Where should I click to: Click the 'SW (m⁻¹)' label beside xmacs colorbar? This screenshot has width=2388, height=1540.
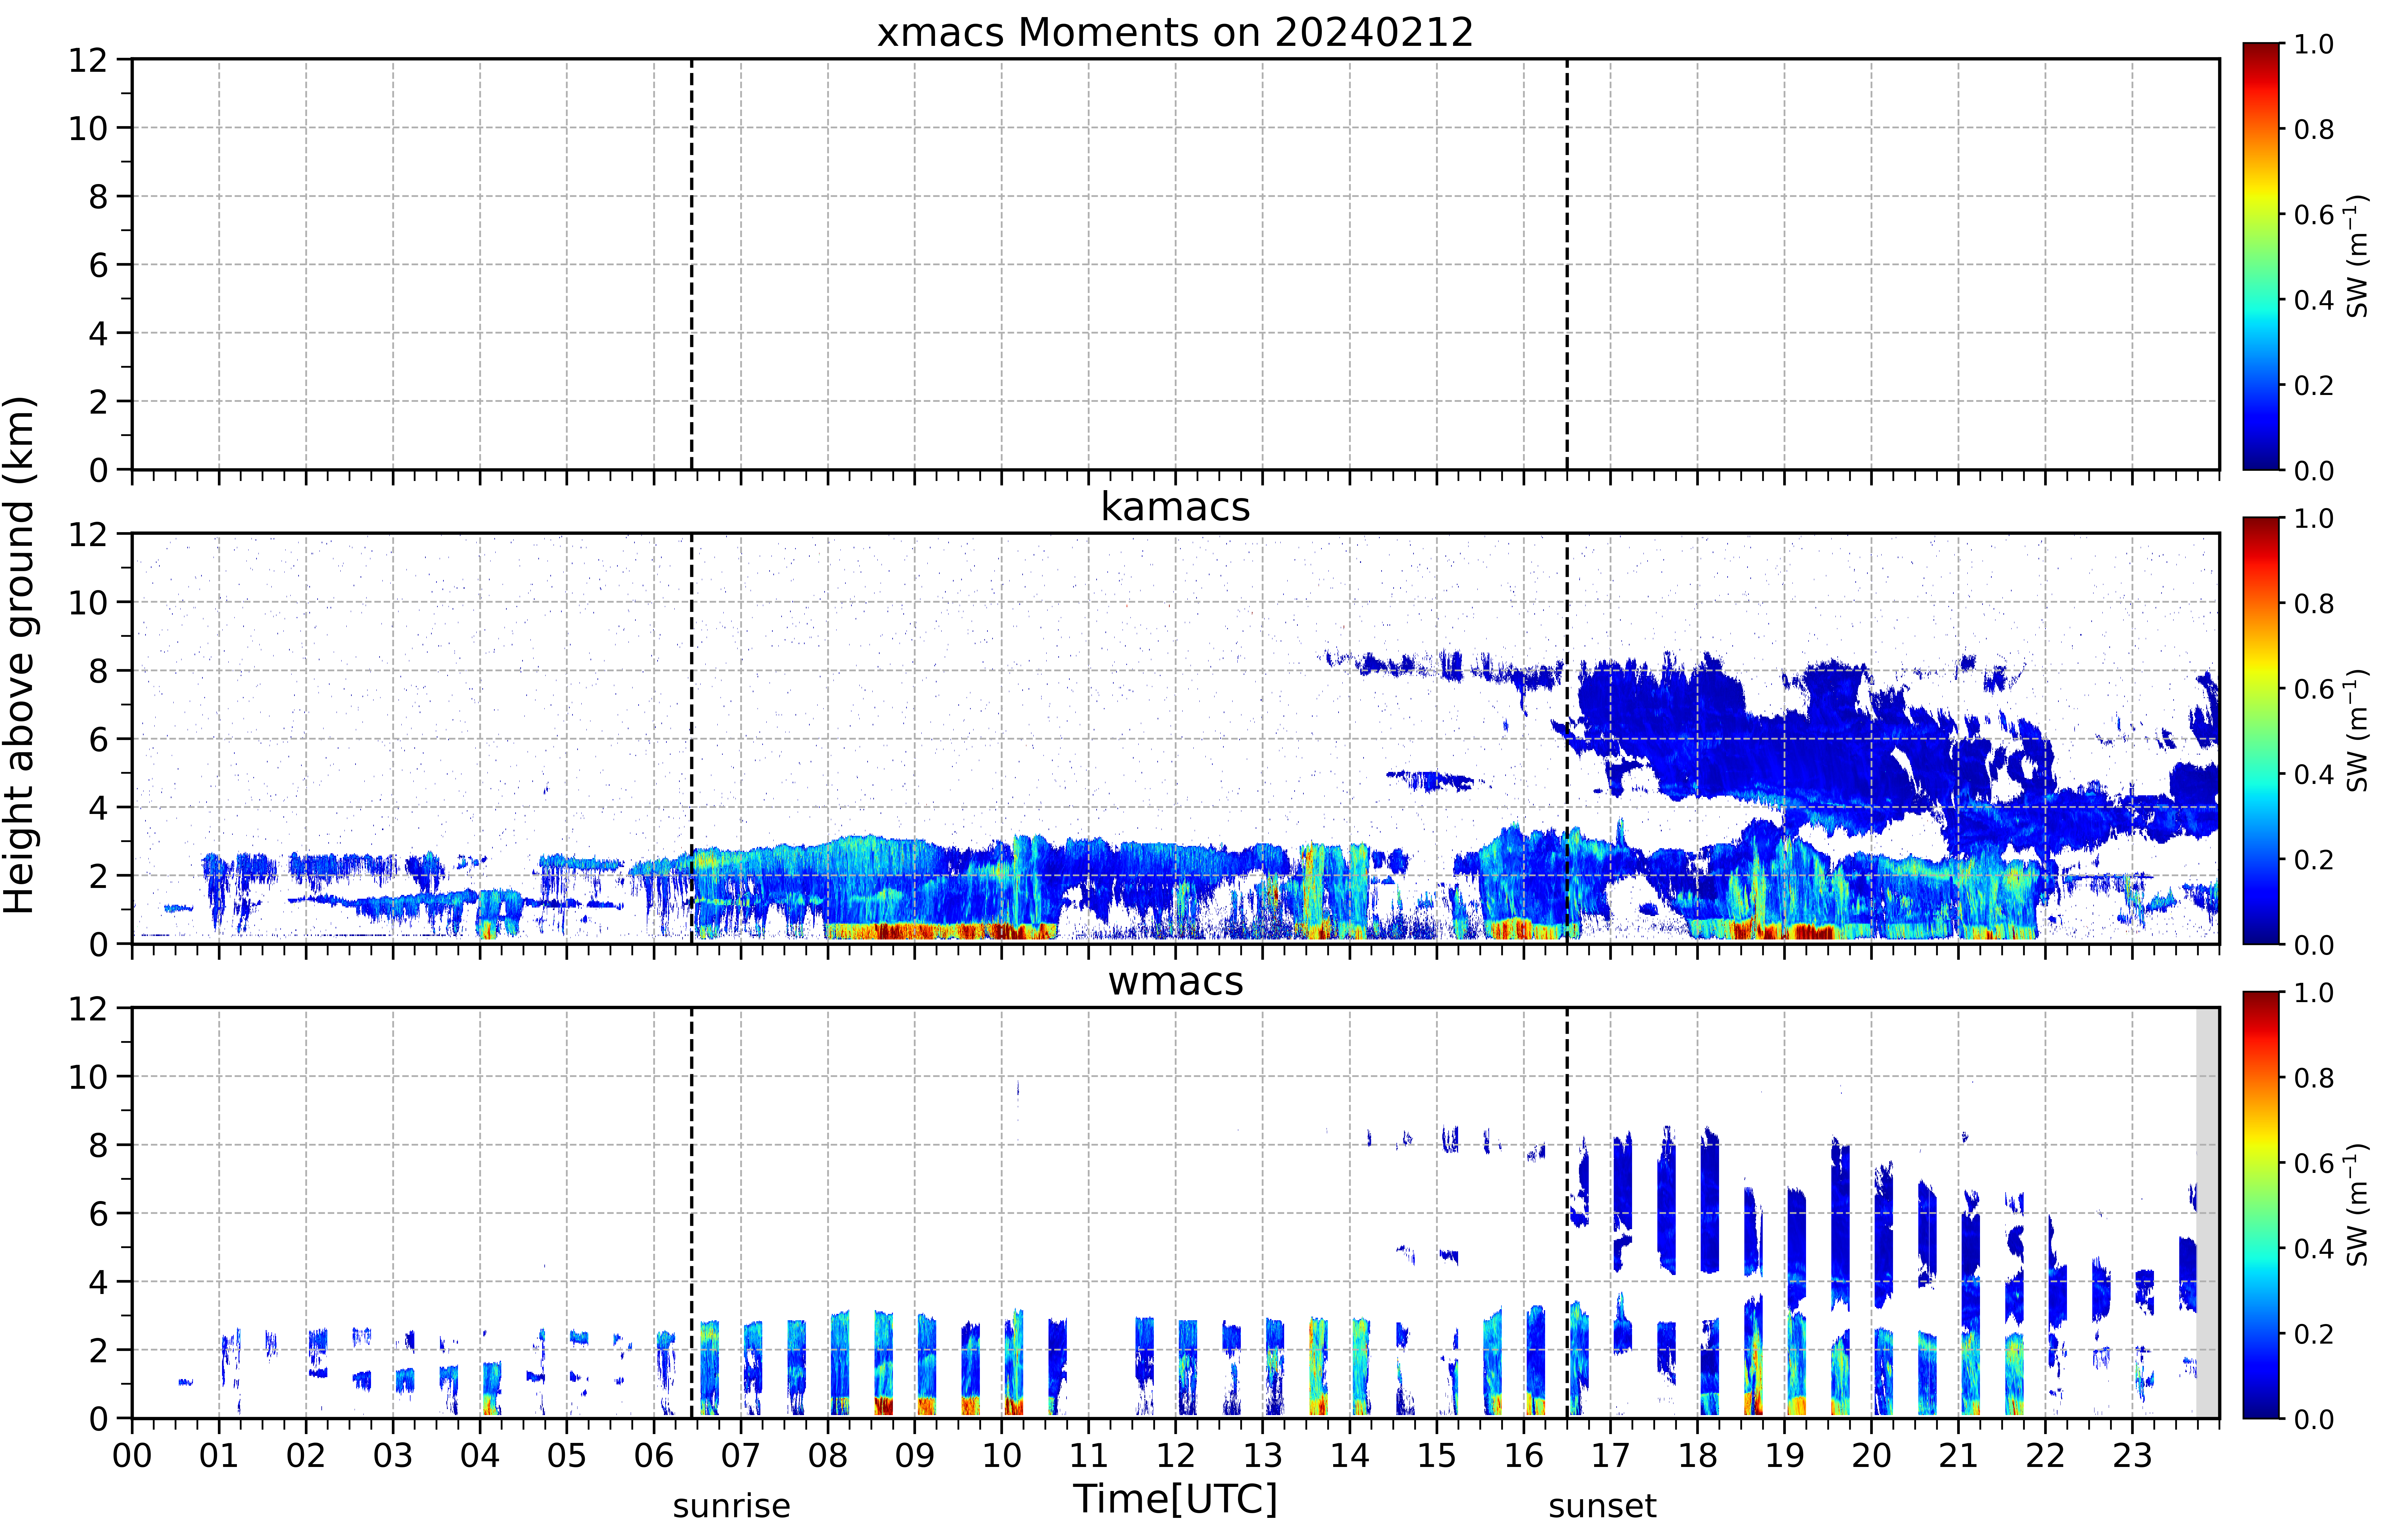coord(2357,256)
